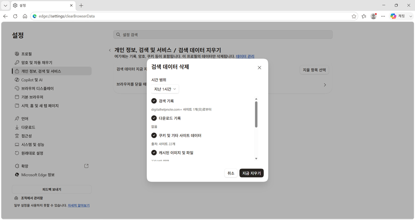Open 언어 settings
The width and height of the screenshot is (415, 220).
[x=52, y=118]
